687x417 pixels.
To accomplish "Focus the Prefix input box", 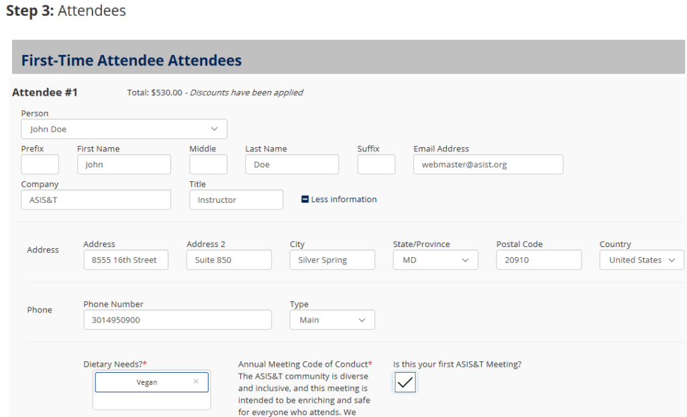I will [x=40, y=165].
